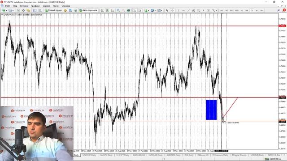The image size is (287, 161).
Task: Toggle the Terminal panel
Action: coord(35,10)
